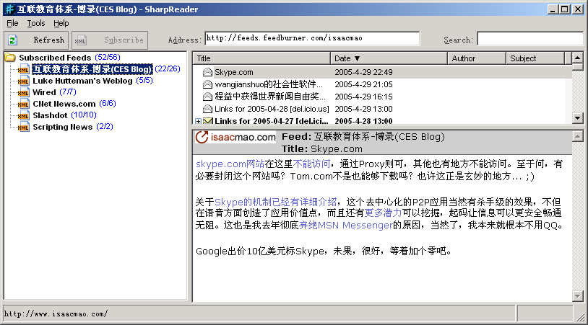Click the XML icon beside Scripting News
Screen dimensions: 588x325
[23, 127]
